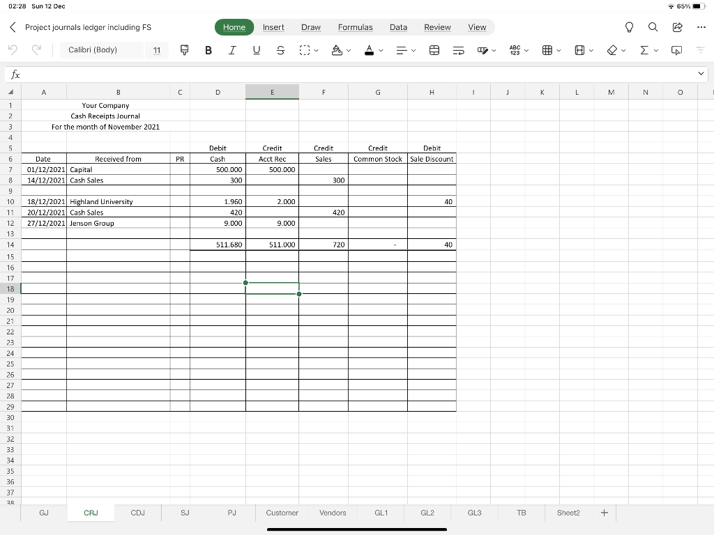Open the Insert ribbon tab
Image resolution: width=714 pixels, height=535 pixels.
(273, 27)
